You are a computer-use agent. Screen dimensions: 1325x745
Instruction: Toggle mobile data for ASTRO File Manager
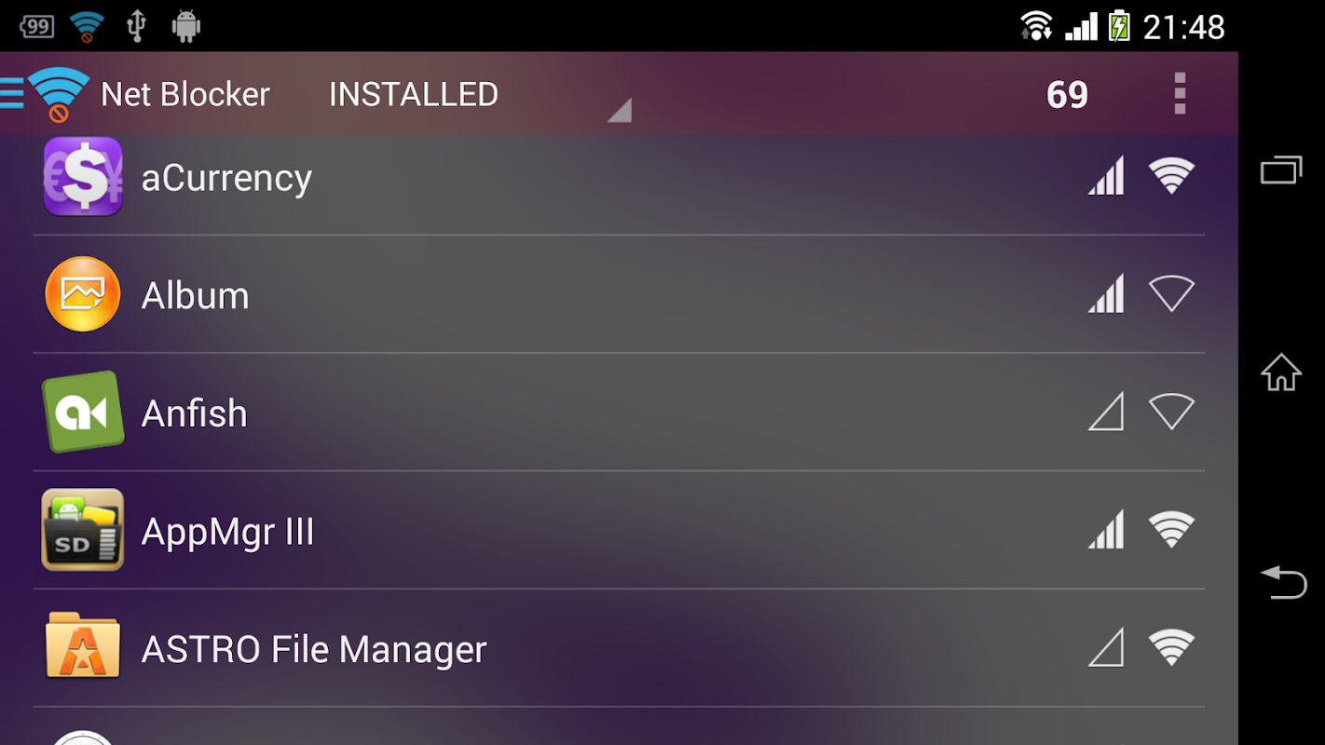(x=1106, y=647)
